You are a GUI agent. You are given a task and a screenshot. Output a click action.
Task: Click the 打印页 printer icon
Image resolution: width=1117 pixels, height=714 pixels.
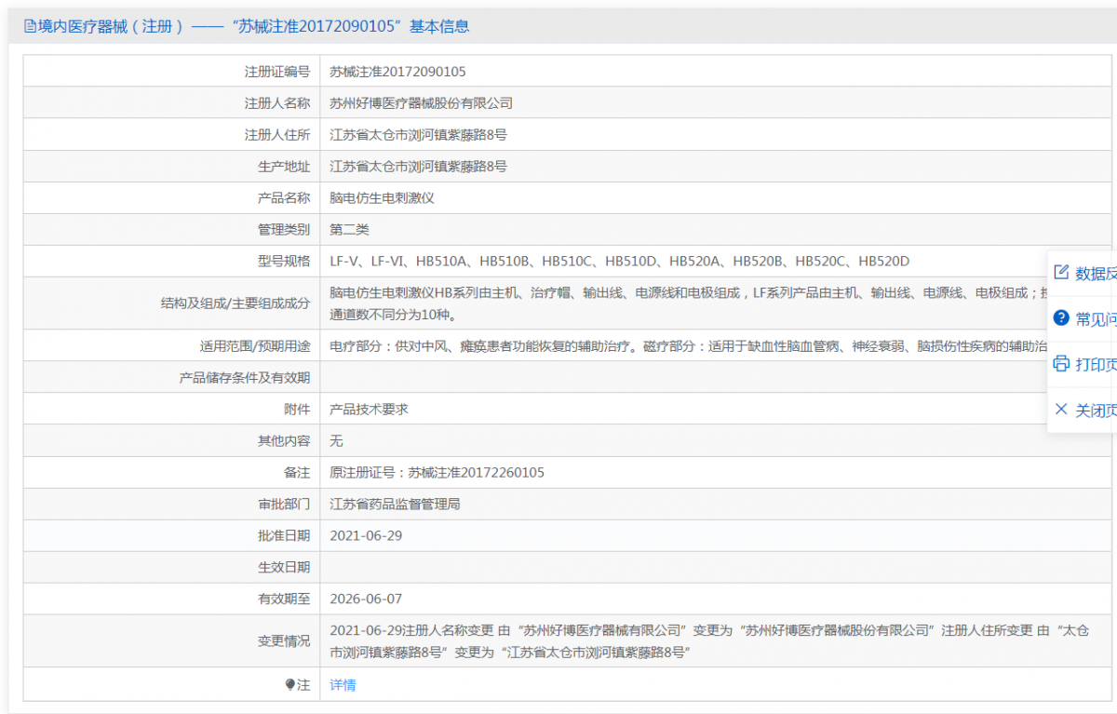[x=1061, y=364]
